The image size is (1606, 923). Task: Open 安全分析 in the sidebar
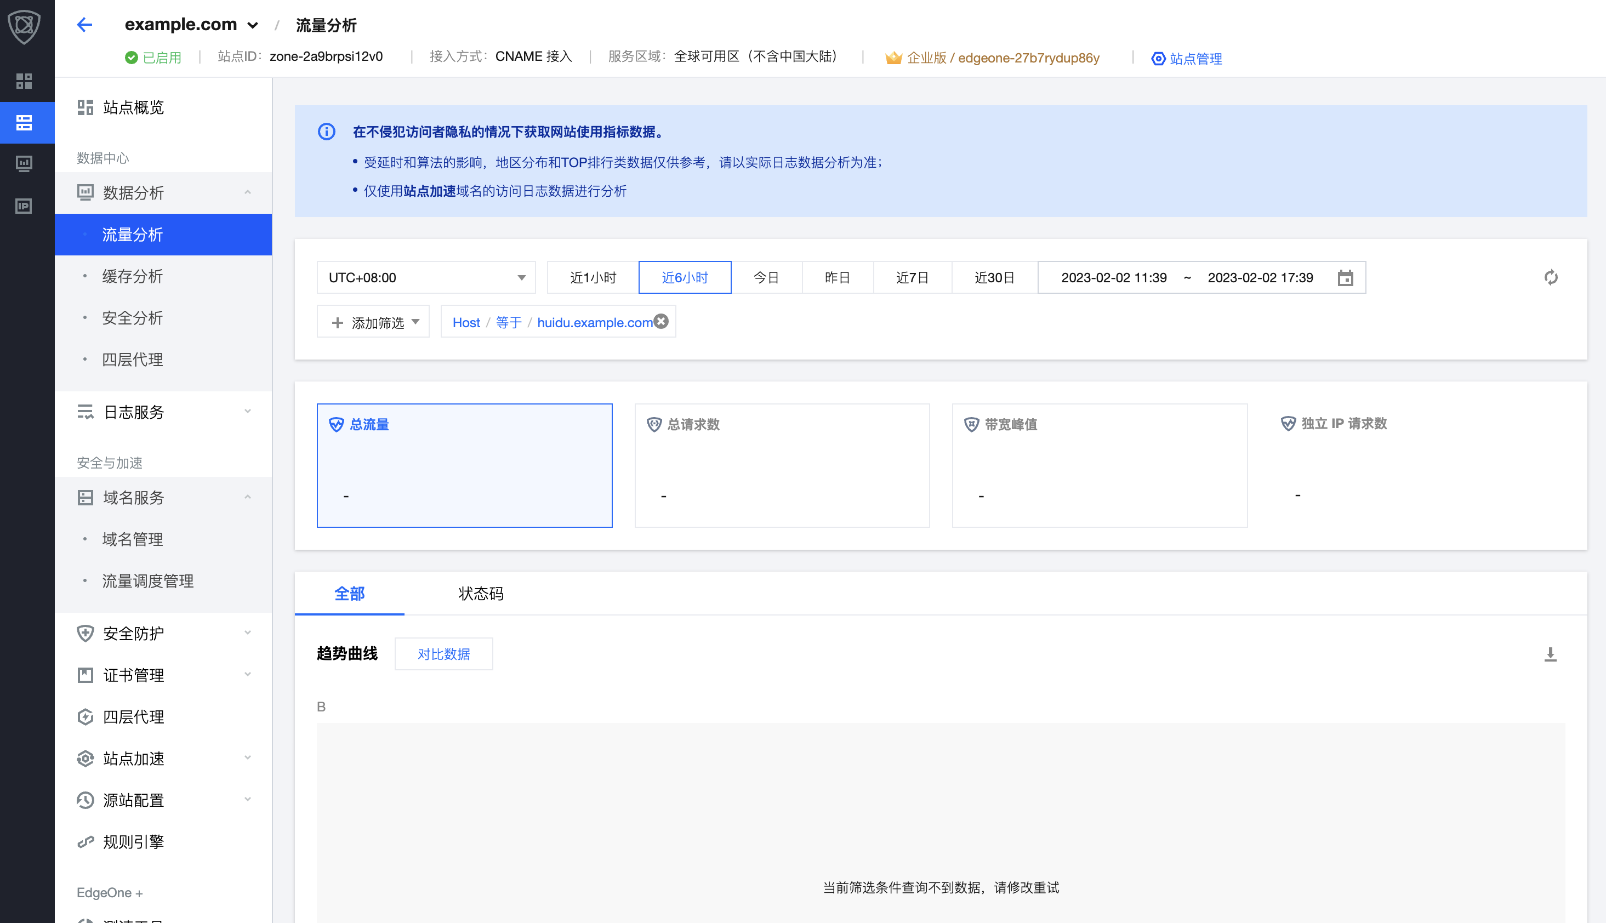(163, 317)
